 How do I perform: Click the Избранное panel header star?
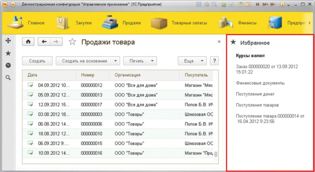(x=233, y=42)
